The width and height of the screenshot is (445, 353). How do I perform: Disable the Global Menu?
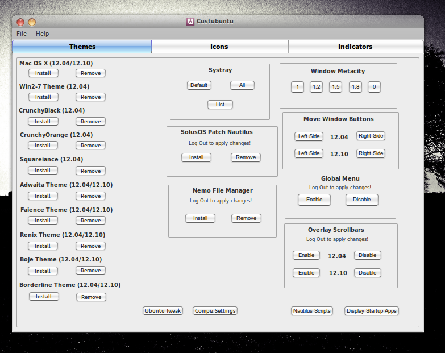(x=362, y=200)
